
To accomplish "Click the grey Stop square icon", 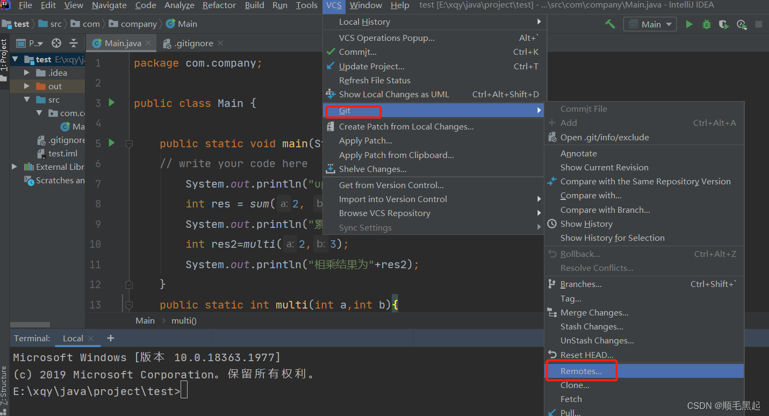I will tap(759, 24).
